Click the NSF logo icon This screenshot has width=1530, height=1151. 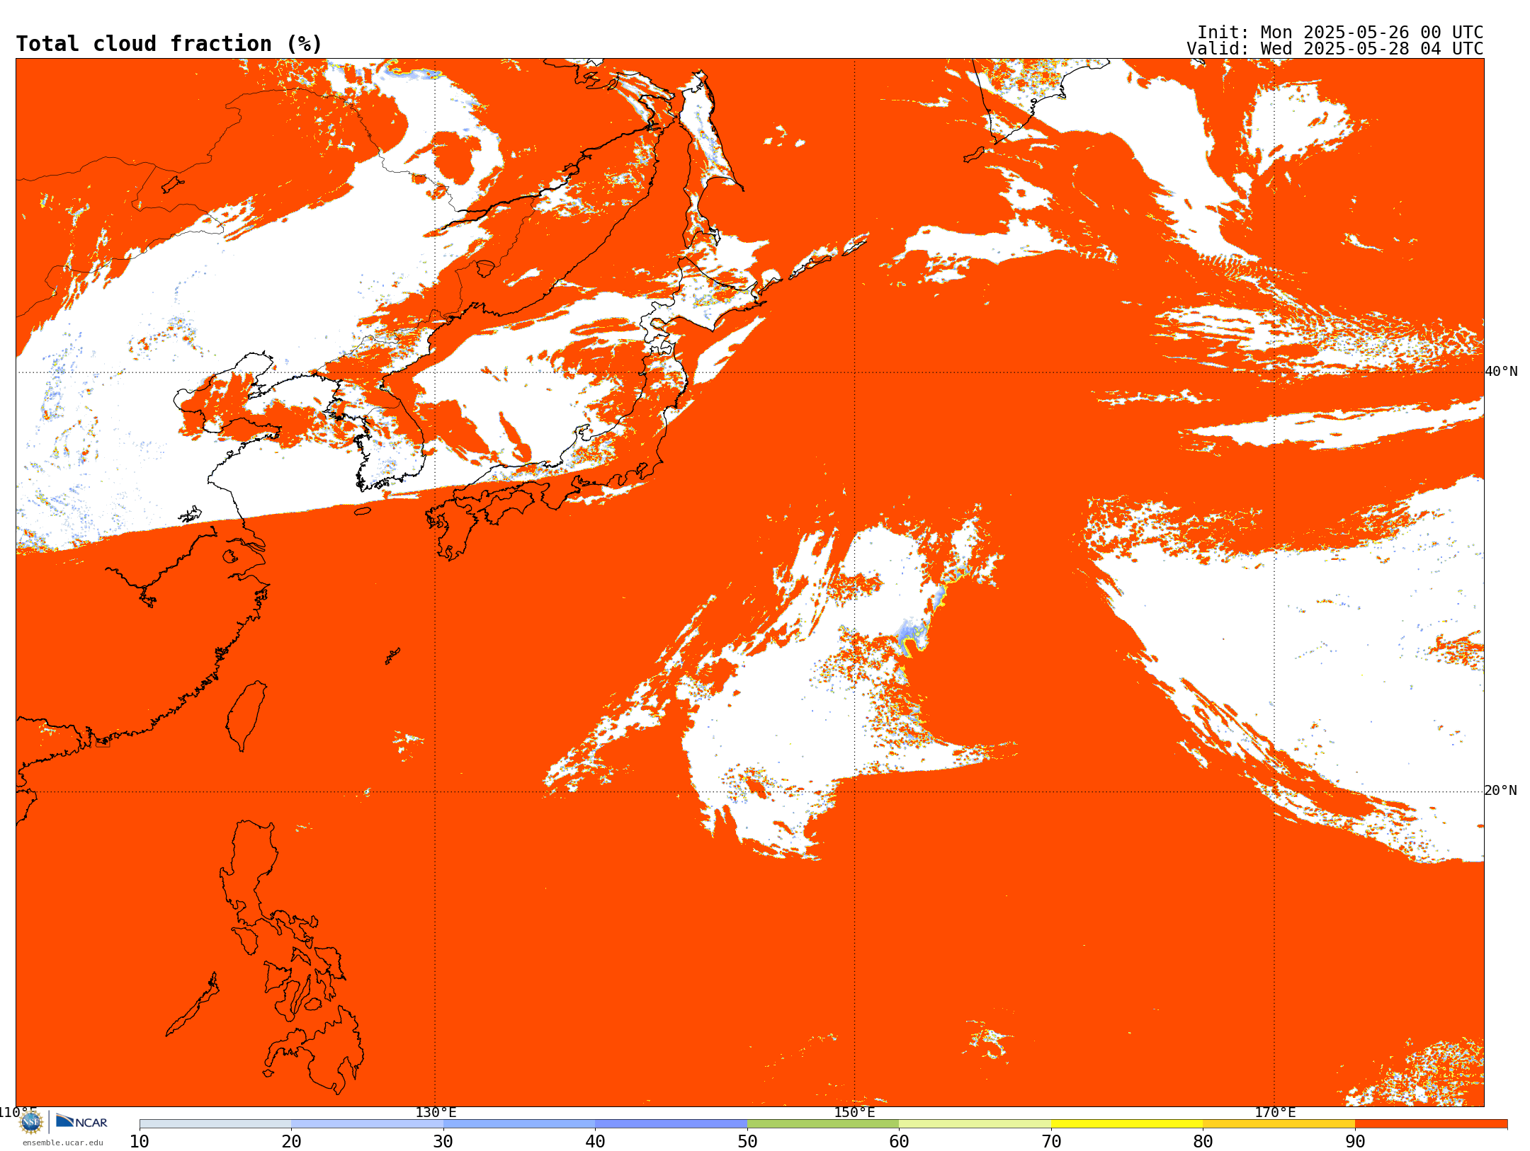[31, 1122]
